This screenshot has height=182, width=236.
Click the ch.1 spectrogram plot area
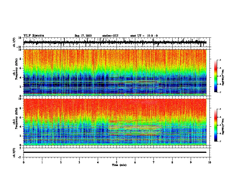pos(115,73)
